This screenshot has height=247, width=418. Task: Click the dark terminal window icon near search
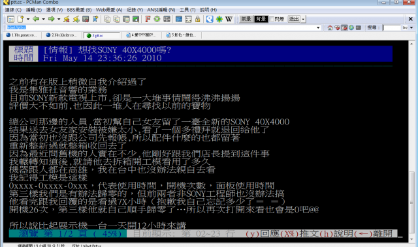pos(359,27)
